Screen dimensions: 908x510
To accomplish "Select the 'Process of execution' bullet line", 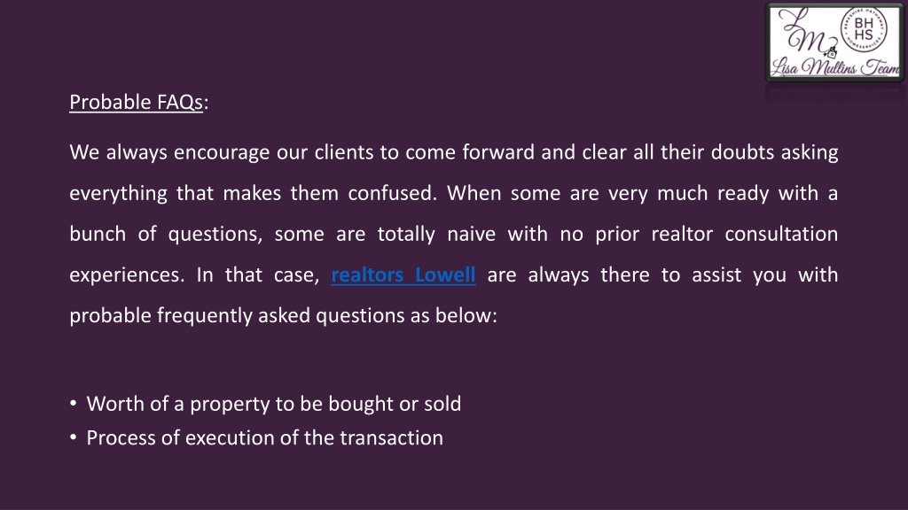I will (264, 437).
